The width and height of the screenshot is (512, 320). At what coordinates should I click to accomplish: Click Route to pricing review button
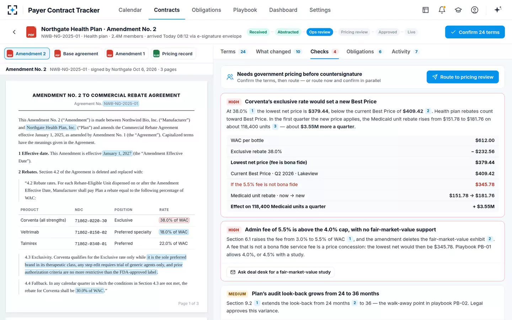(463, 77)
